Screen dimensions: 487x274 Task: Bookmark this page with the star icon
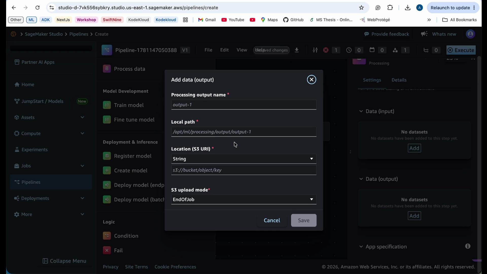coord(361,8)
